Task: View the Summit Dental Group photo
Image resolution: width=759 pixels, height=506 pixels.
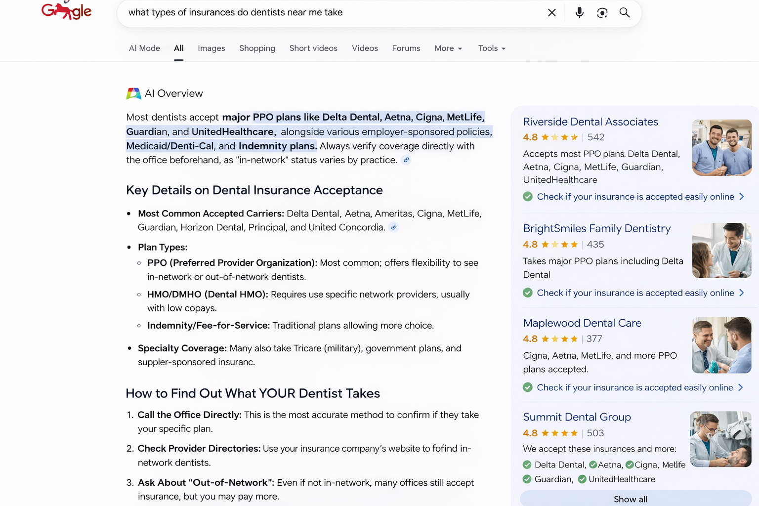Action: (720, 439)
